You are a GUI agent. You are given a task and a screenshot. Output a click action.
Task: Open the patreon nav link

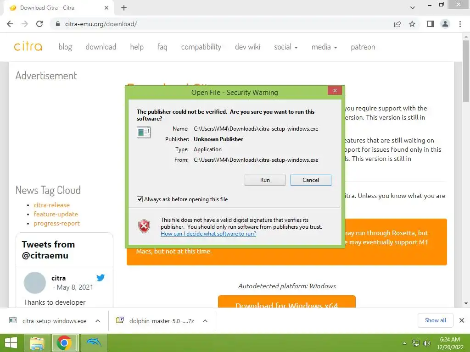(363, 47)
